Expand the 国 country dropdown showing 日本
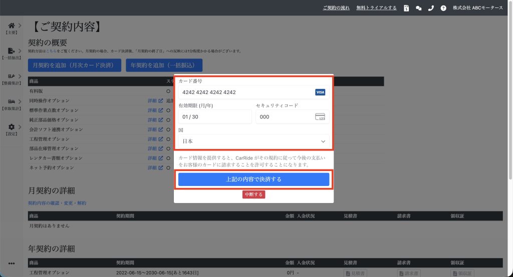 coord(254,141)
